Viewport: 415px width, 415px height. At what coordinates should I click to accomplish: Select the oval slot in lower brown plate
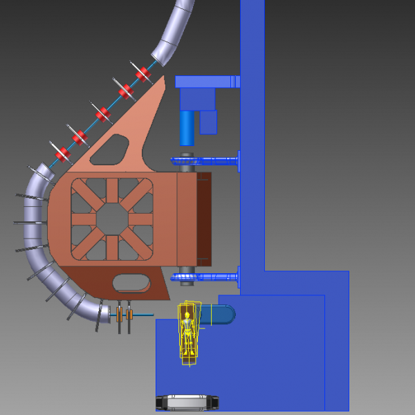tap(131, 283)
